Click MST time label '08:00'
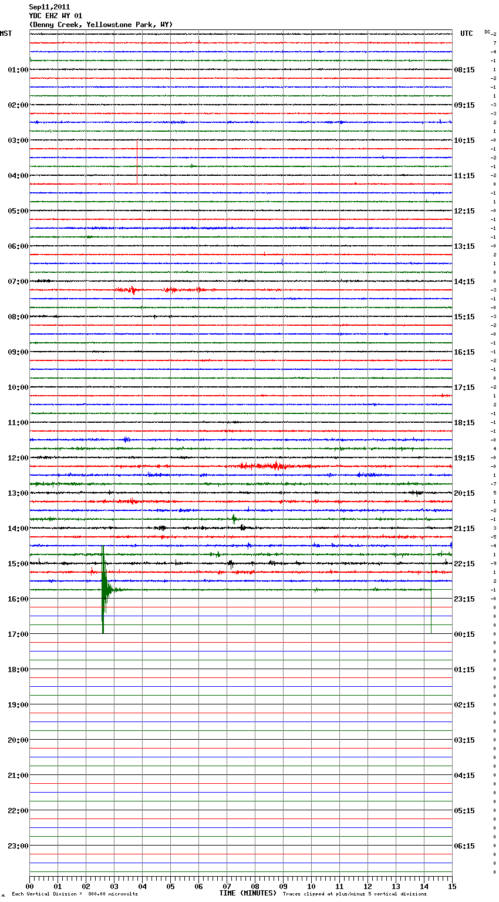Viewport: 499px width, 902px height. pos(18,317)
